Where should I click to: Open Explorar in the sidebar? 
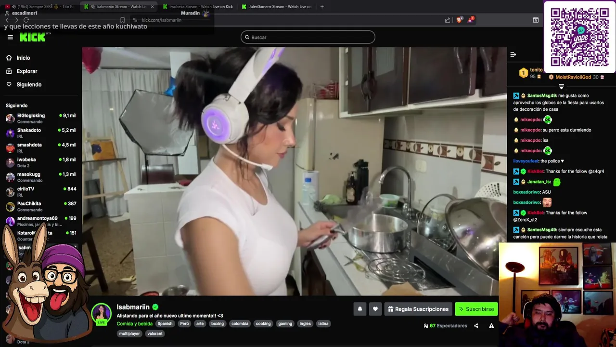pos(27,71)
